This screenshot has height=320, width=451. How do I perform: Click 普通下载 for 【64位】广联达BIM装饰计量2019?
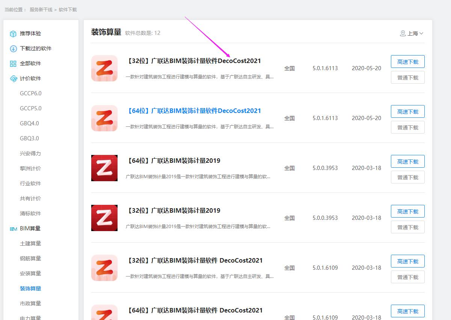[408, 177]
